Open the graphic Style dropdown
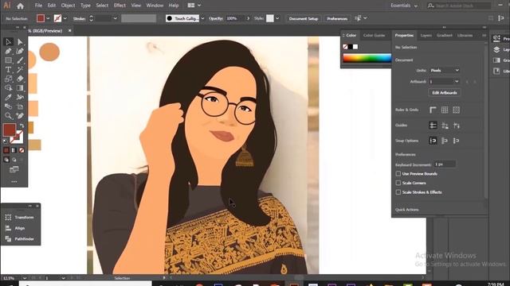 pyautogui.click(x=277, y=18)
